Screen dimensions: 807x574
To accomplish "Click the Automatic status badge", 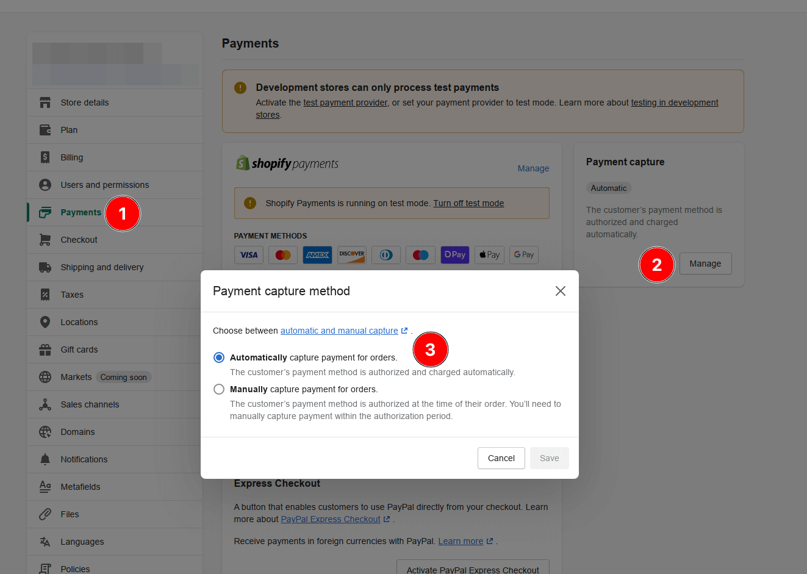I will tap(609, 188).
